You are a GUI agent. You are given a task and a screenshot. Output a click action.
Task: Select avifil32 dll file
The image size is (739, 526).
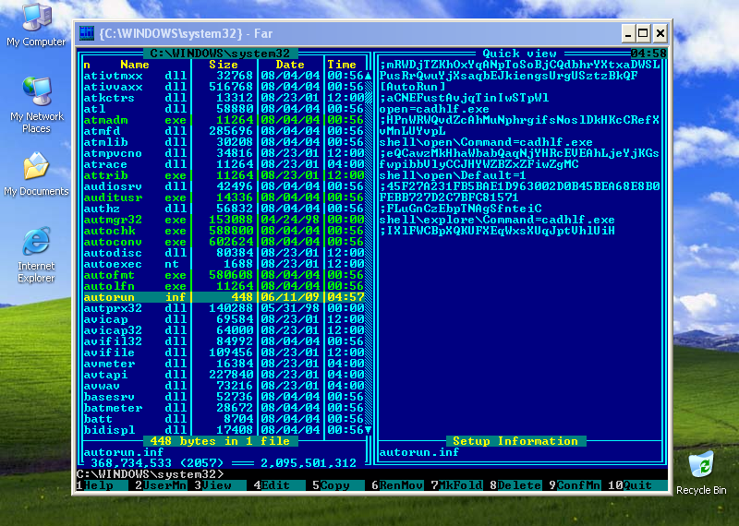[224, 341]
